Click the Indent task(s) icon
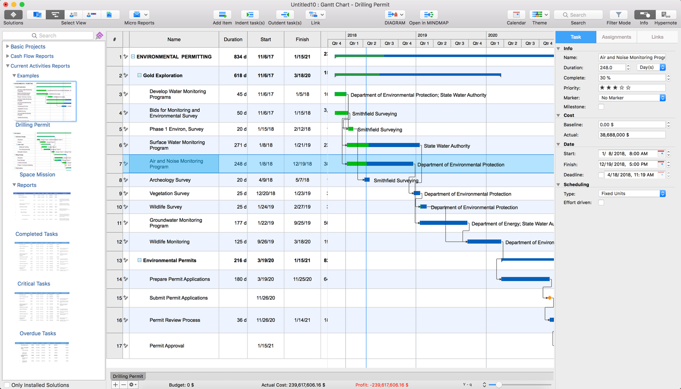 click(x=250, y=15)
